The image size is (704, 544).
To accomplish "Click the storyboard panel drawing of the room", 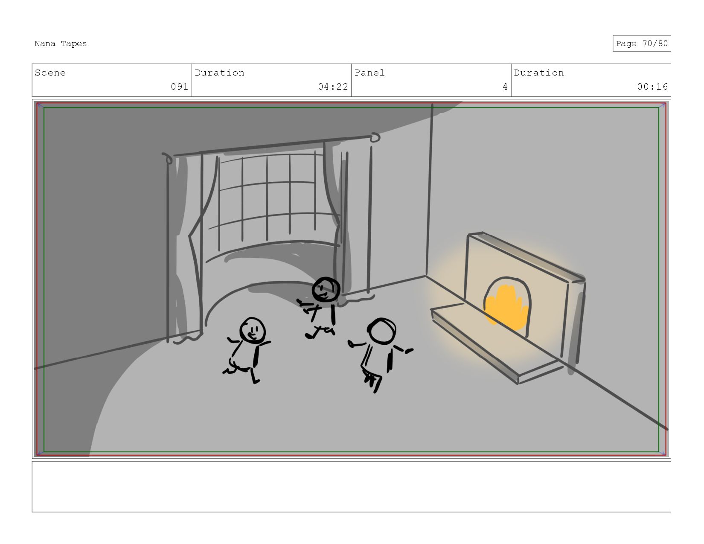I will coord(351,279).
